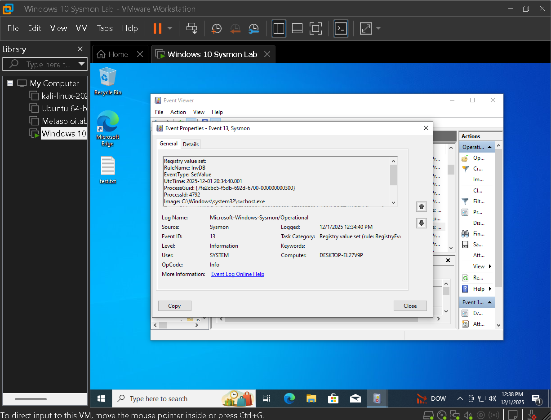Image resolution: width=551 pixels, height=420 pixels.
Task: Collapse the Event 13 actions section
Action: pyautogui.click(x=489, y=302)
